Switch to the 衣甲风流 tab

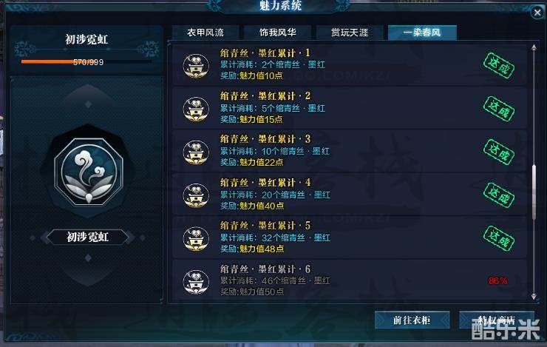(x=205, y=33)
